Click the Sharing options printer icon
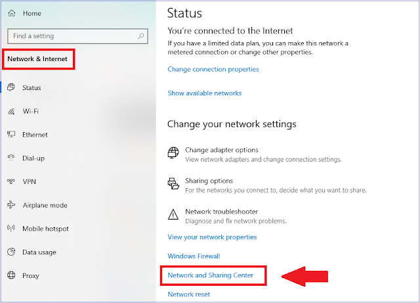This screenshot has width=420, height=303. 173,185
